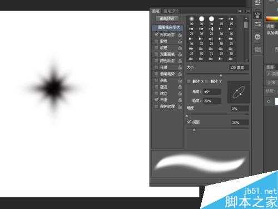Click the circular icon in the collapsed dock
This screenshot has width=278, height=209.
point(257,37)
